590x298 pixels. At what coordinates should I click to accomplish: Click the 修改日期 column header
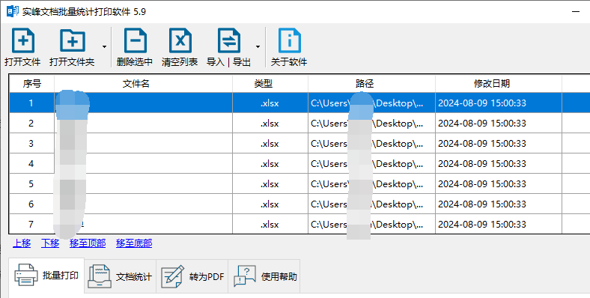[499, 84]
